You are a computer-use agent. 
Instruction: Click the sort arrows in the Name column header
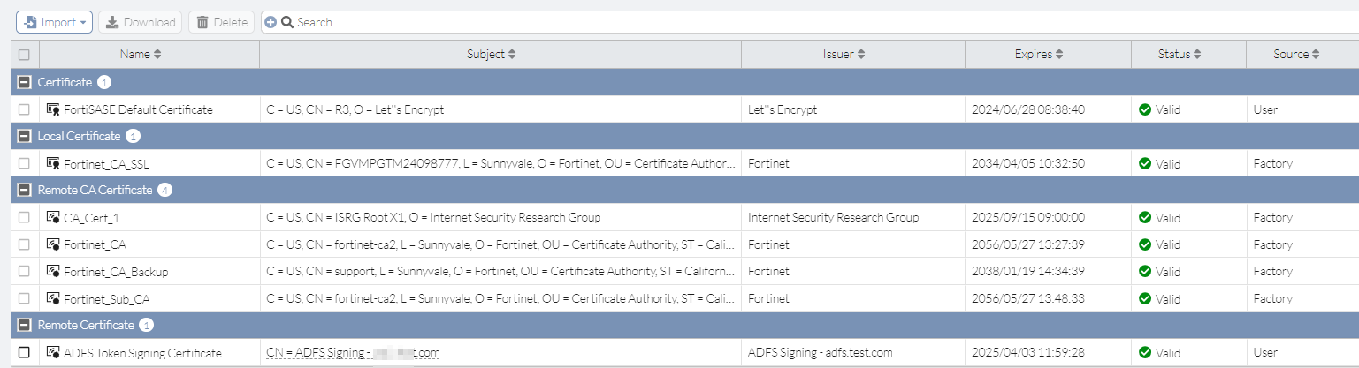coord(157,55)
